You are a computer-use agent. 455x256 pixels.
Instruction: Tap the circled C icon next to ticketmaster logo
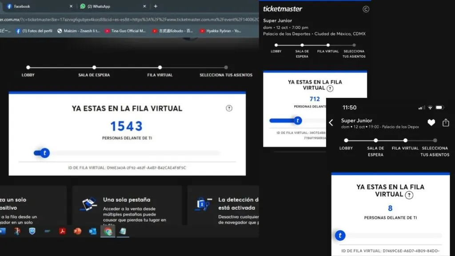coord(366,9)
